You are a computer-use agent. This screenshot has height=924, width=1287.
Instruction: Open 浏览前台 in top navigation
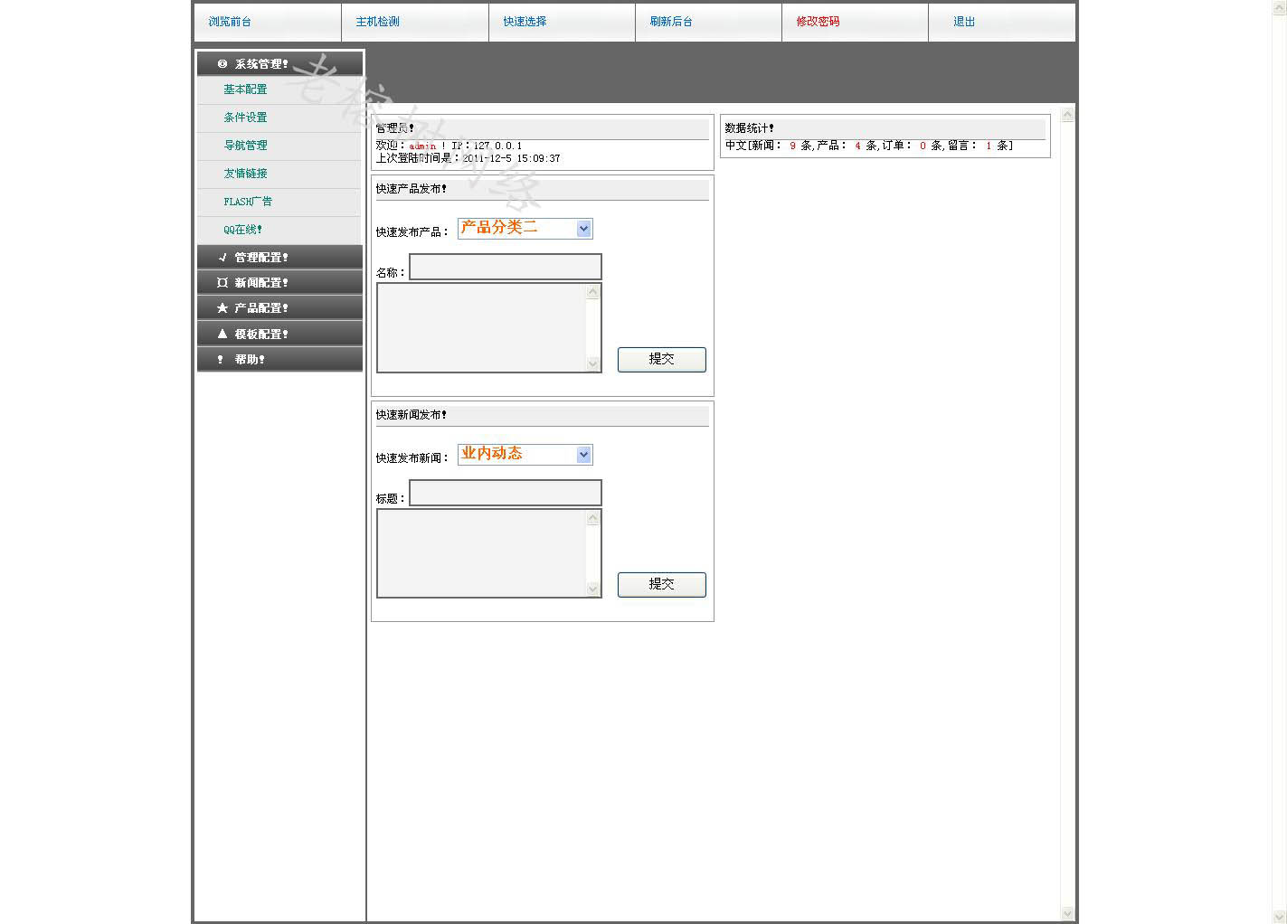click(x=230, y=22)
